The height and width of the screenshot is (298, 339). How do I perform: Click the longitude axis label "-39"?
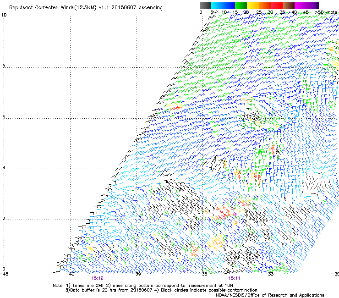tap(137, 274)
